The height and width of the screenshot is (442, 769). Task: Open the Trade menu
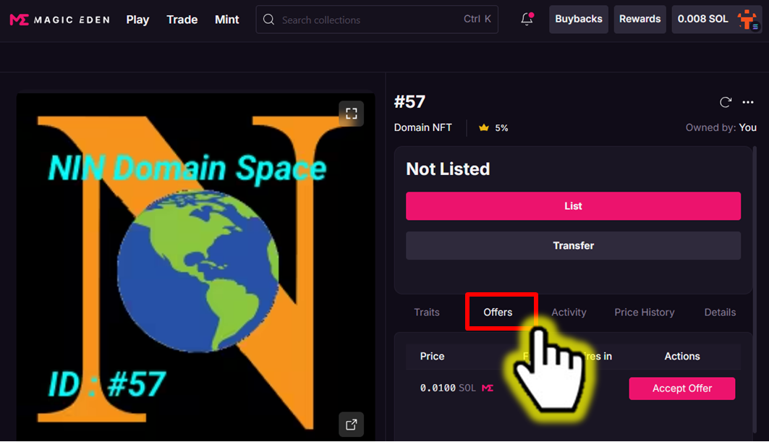(182, 20)
